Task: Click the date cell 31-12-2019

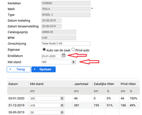Action: [x=16, y=105]
